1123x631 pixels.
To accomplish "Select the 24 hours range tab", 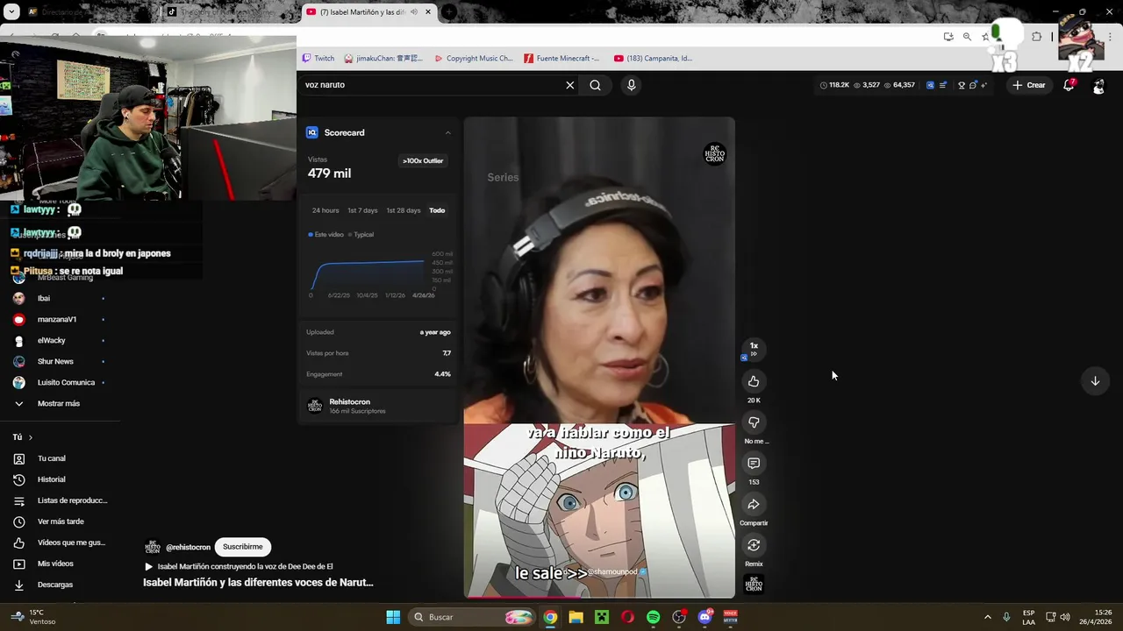I will (x=325, y=210).
